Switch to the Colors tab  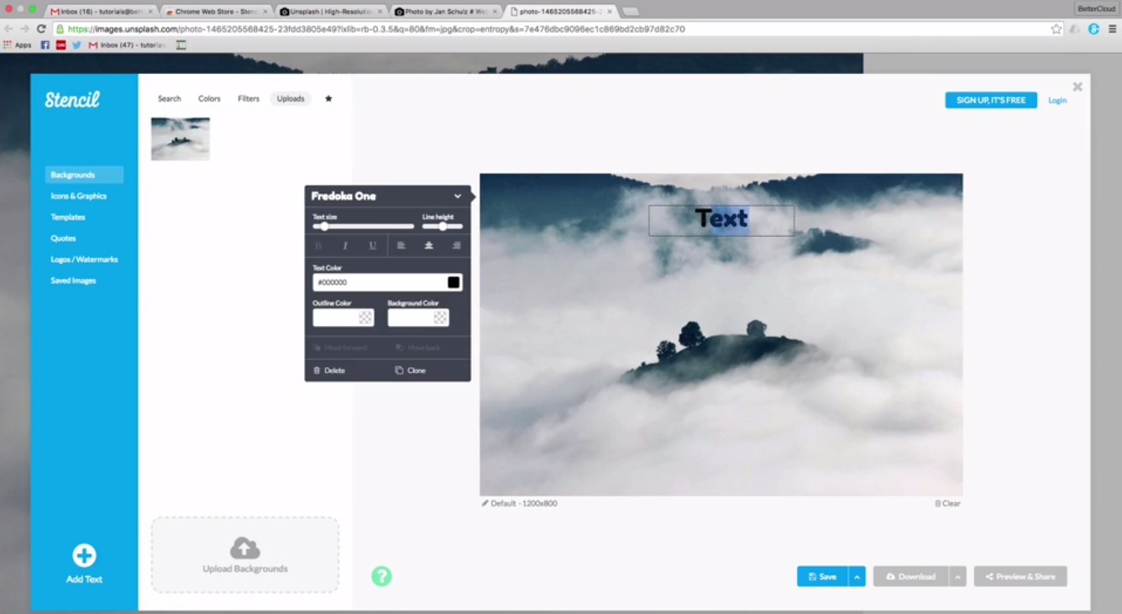click(209, 98)
